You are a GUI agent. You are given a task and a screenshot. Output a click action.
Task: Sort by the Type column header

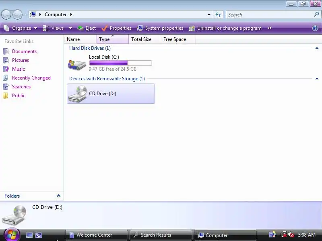113,39
